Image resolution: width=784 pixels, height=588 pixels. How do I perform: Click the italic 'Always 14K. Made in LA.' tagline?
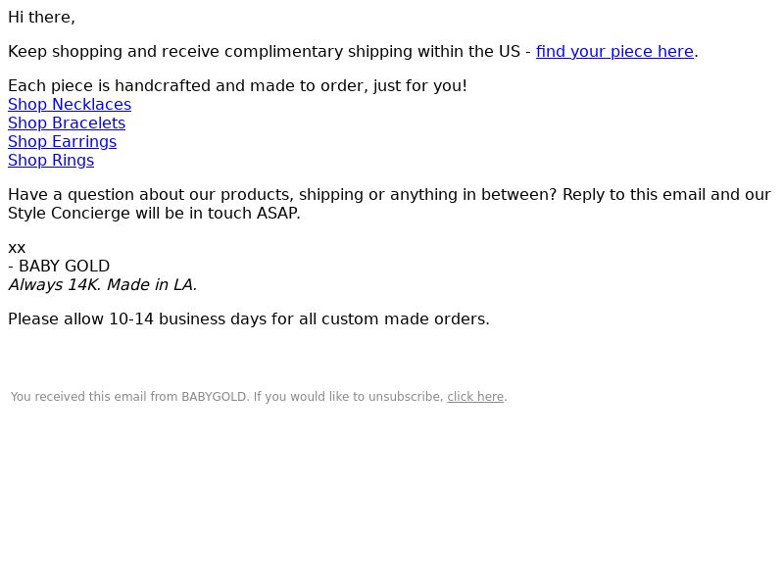tap(103, 285)
